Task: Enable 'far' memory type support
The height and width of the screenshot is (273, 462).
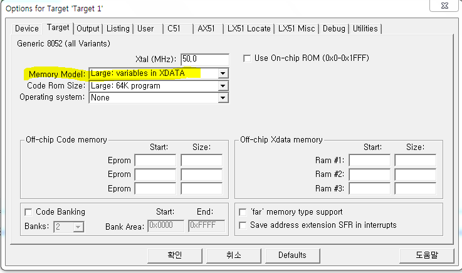Action: click(x=243, y=212)
